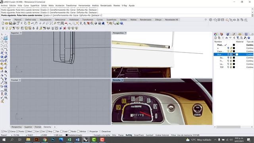Enable the Tan osnap checkbox
254x143 pixels.
[54, 131]
